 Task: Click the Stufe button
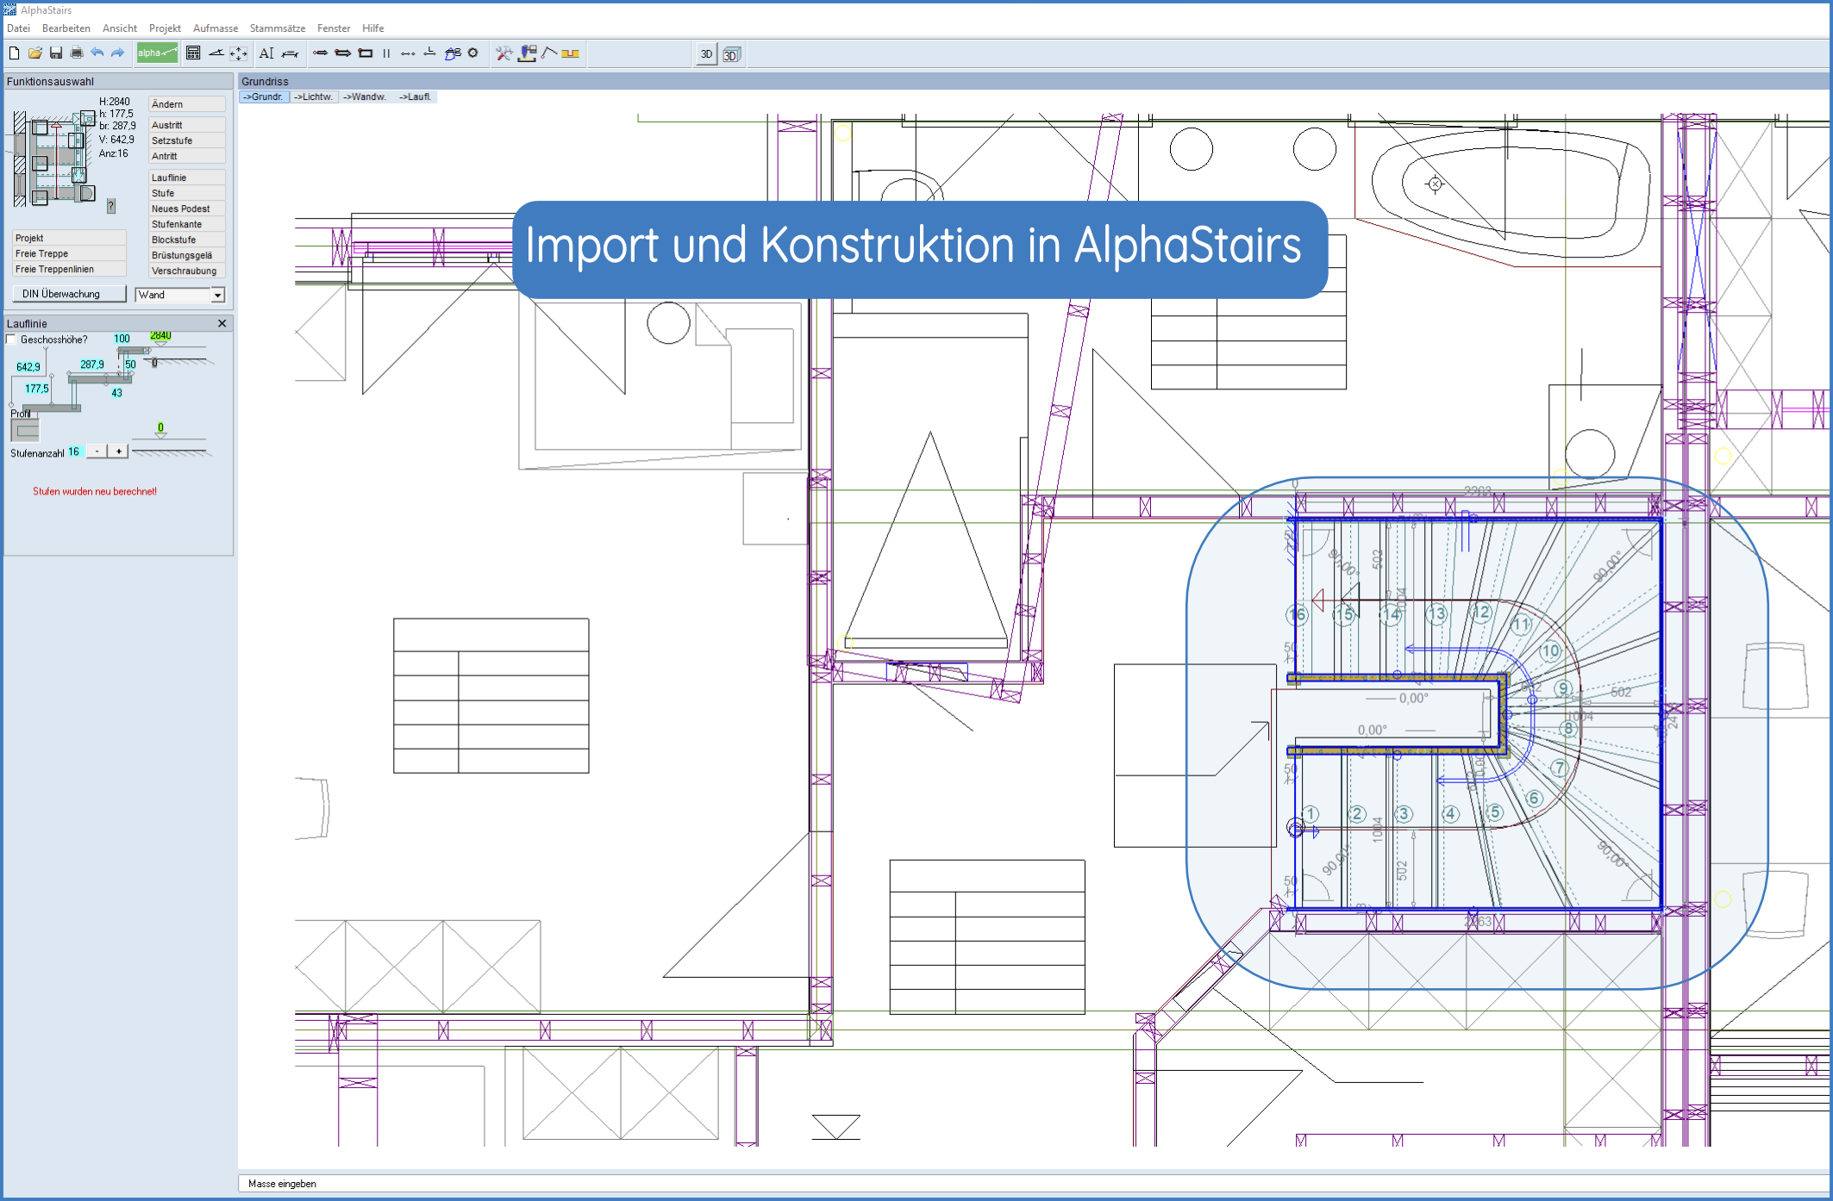(187, 193)
